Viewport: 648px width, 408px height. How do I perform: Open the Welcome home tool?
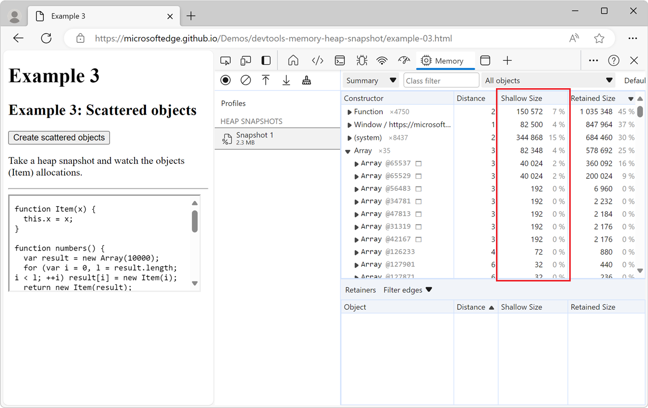click(293, 61)
